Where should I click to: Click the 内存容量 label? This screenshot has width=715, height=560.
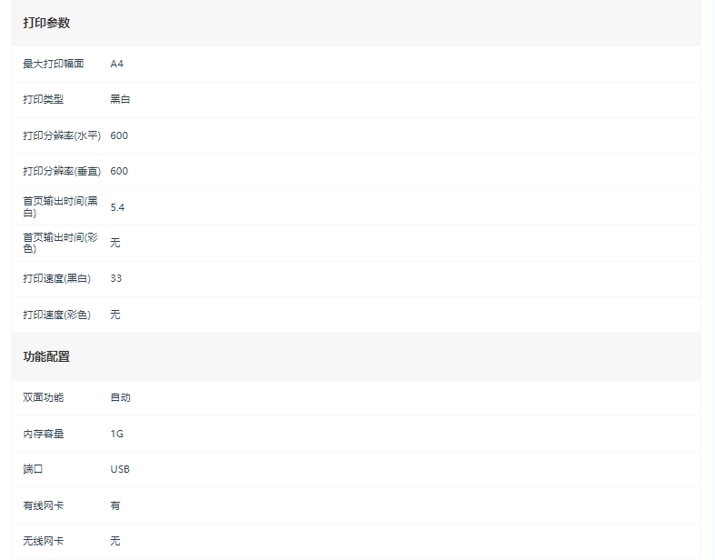(44, 434)
